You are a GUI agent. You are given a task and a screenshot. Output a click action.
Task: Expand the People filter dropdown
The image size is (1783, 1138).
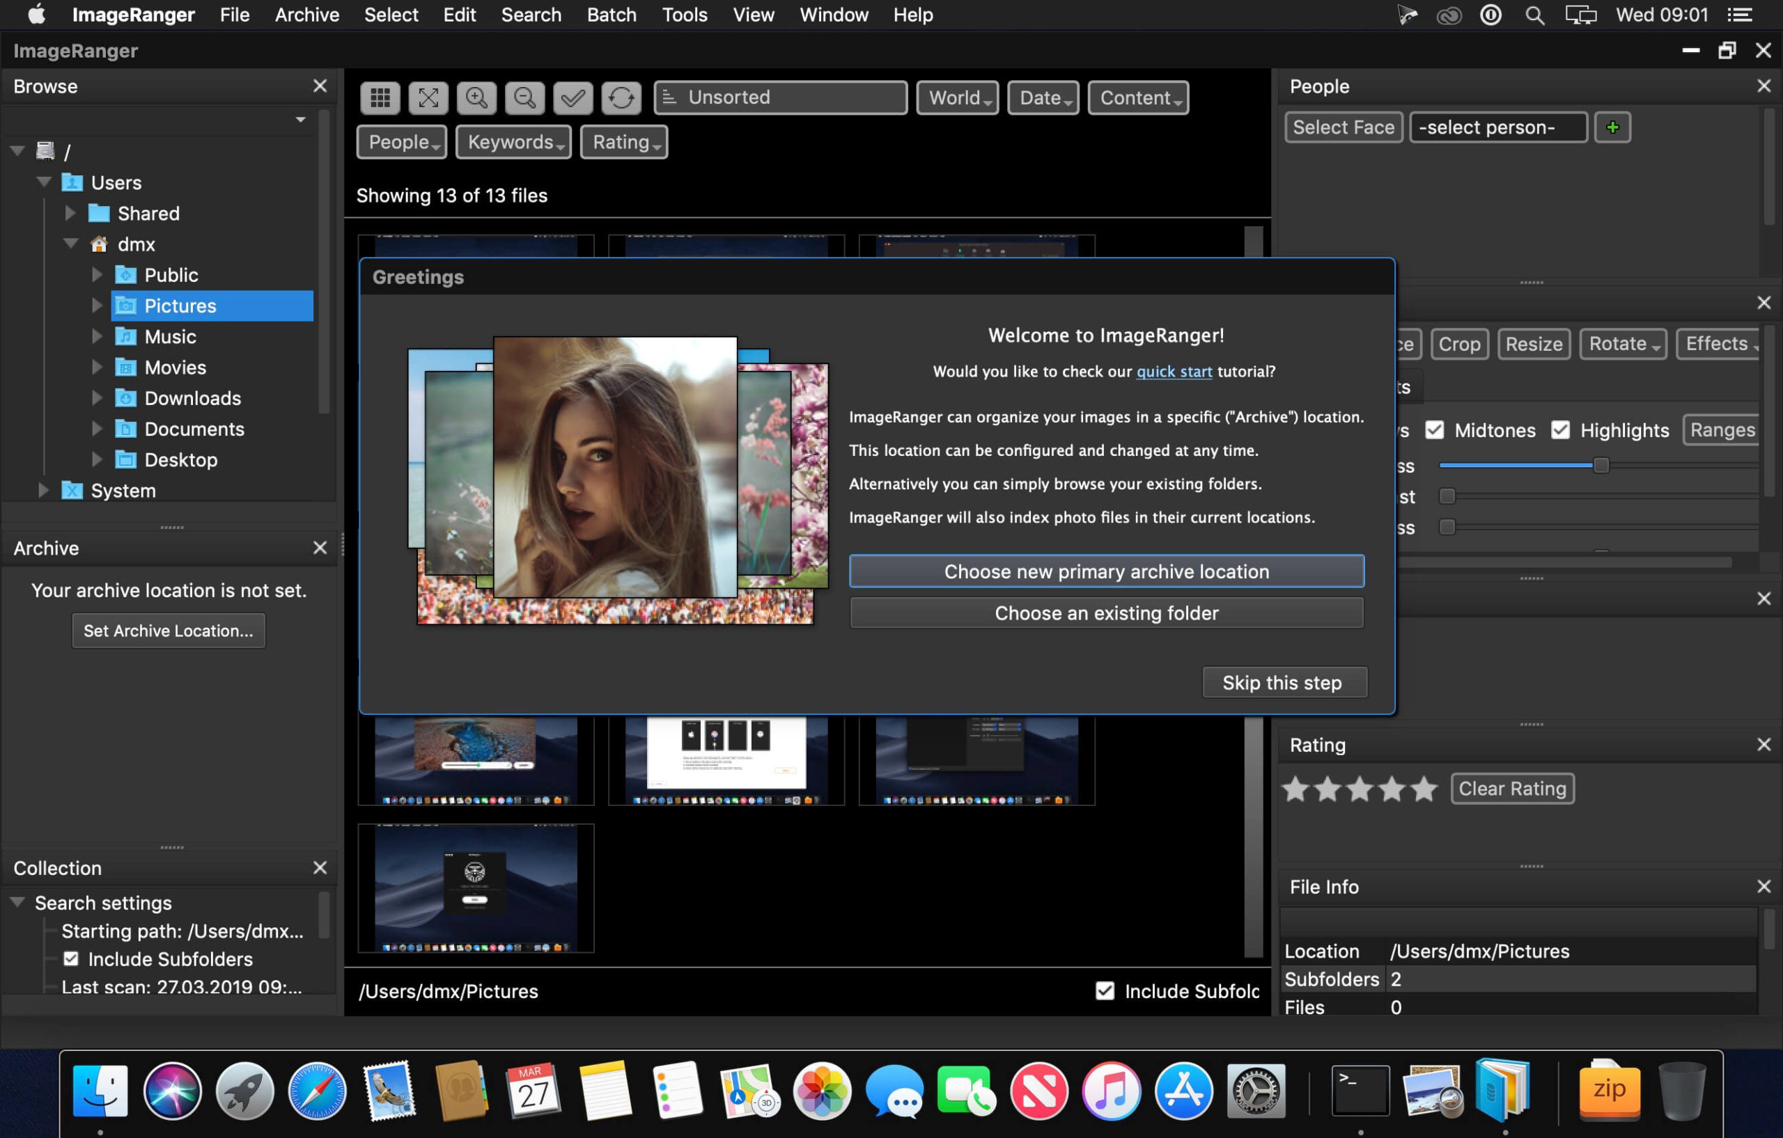point(400,141)
